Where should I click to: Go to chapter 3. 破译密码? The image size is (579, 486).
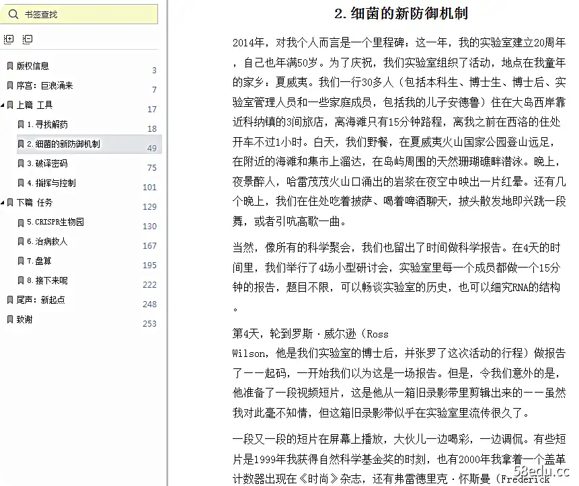tap(47, 163)
